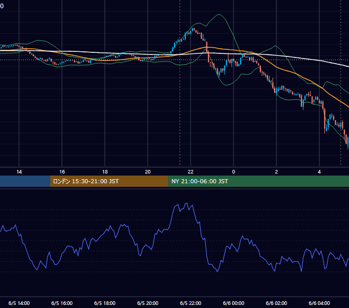
Task: Click the 0 hour axis label
Action: pyautogui.click(x=234, y=172)
